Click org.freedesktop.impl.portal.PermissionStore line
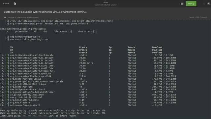The width and height of the screenshot is (211, 119). click(x=47, y=23)
